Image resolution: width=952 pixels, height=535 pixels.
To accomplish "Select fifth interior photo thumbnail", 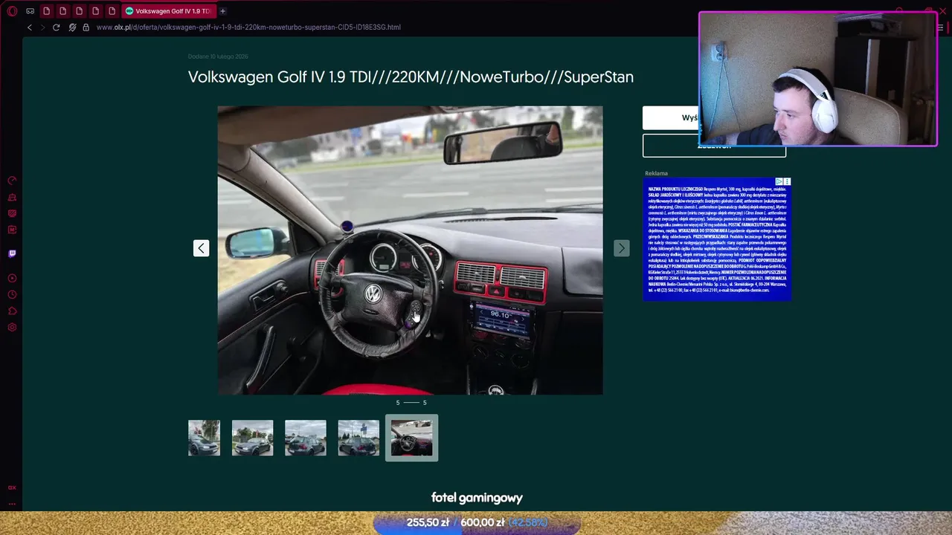I will coord(411,438).
